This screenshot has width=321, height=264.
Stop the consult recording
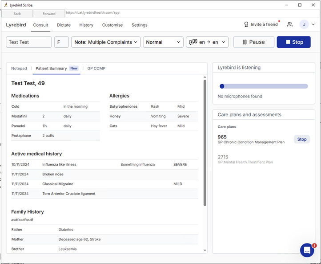[293, 42]
